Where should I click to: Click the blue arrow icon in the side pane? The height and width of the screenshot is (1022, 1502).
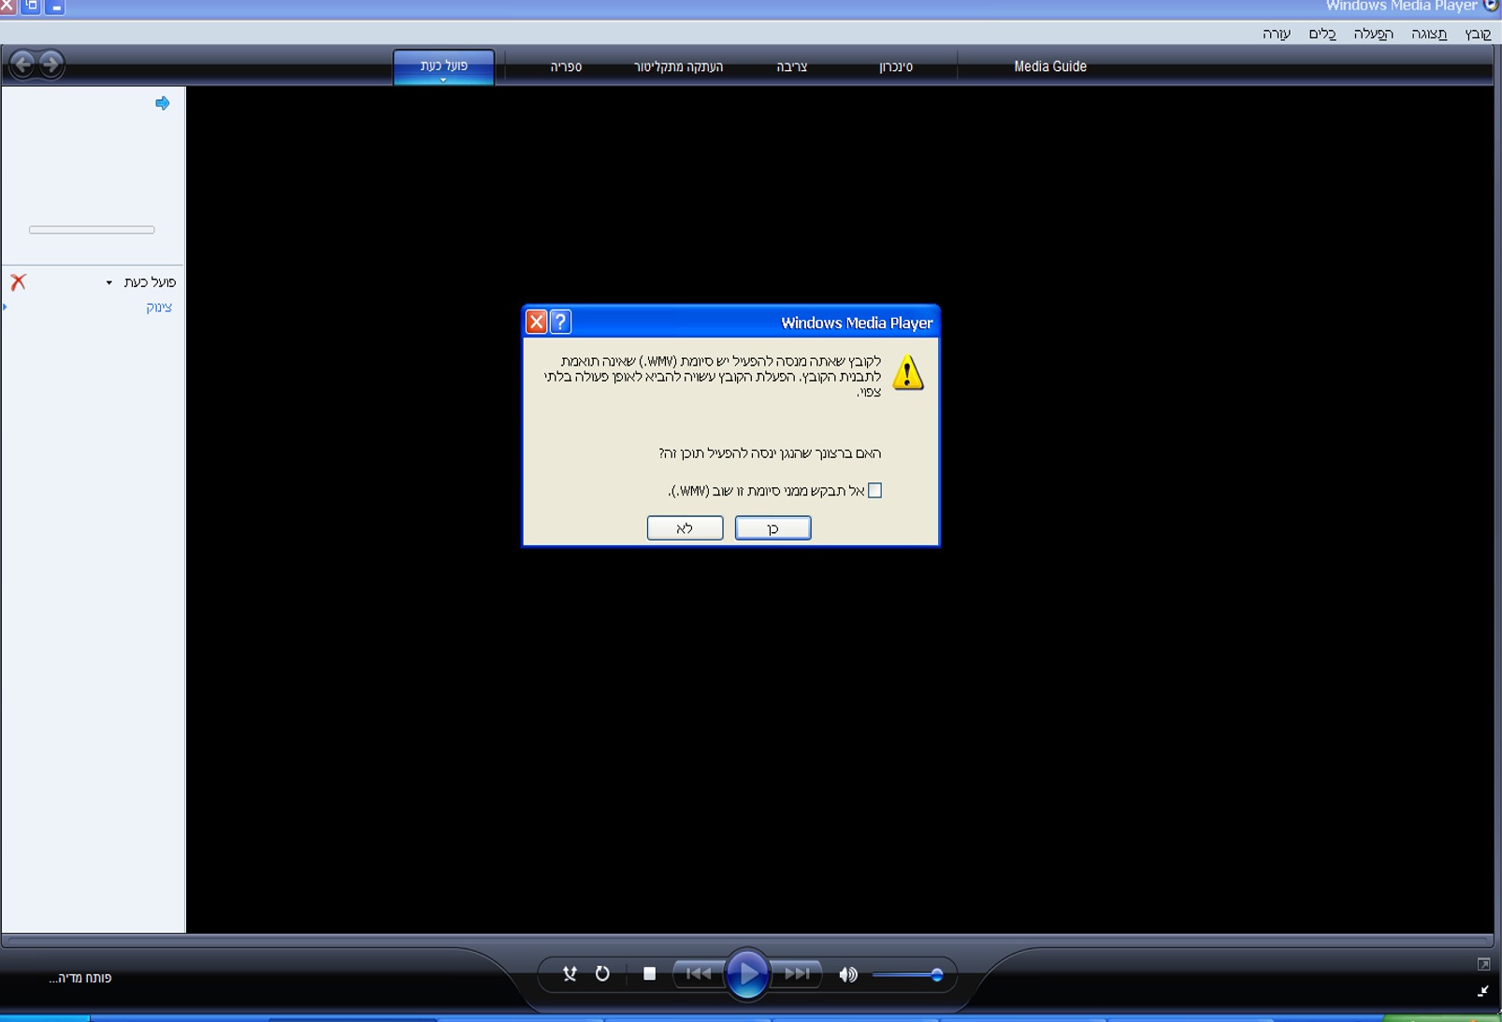tap(163, 103)
